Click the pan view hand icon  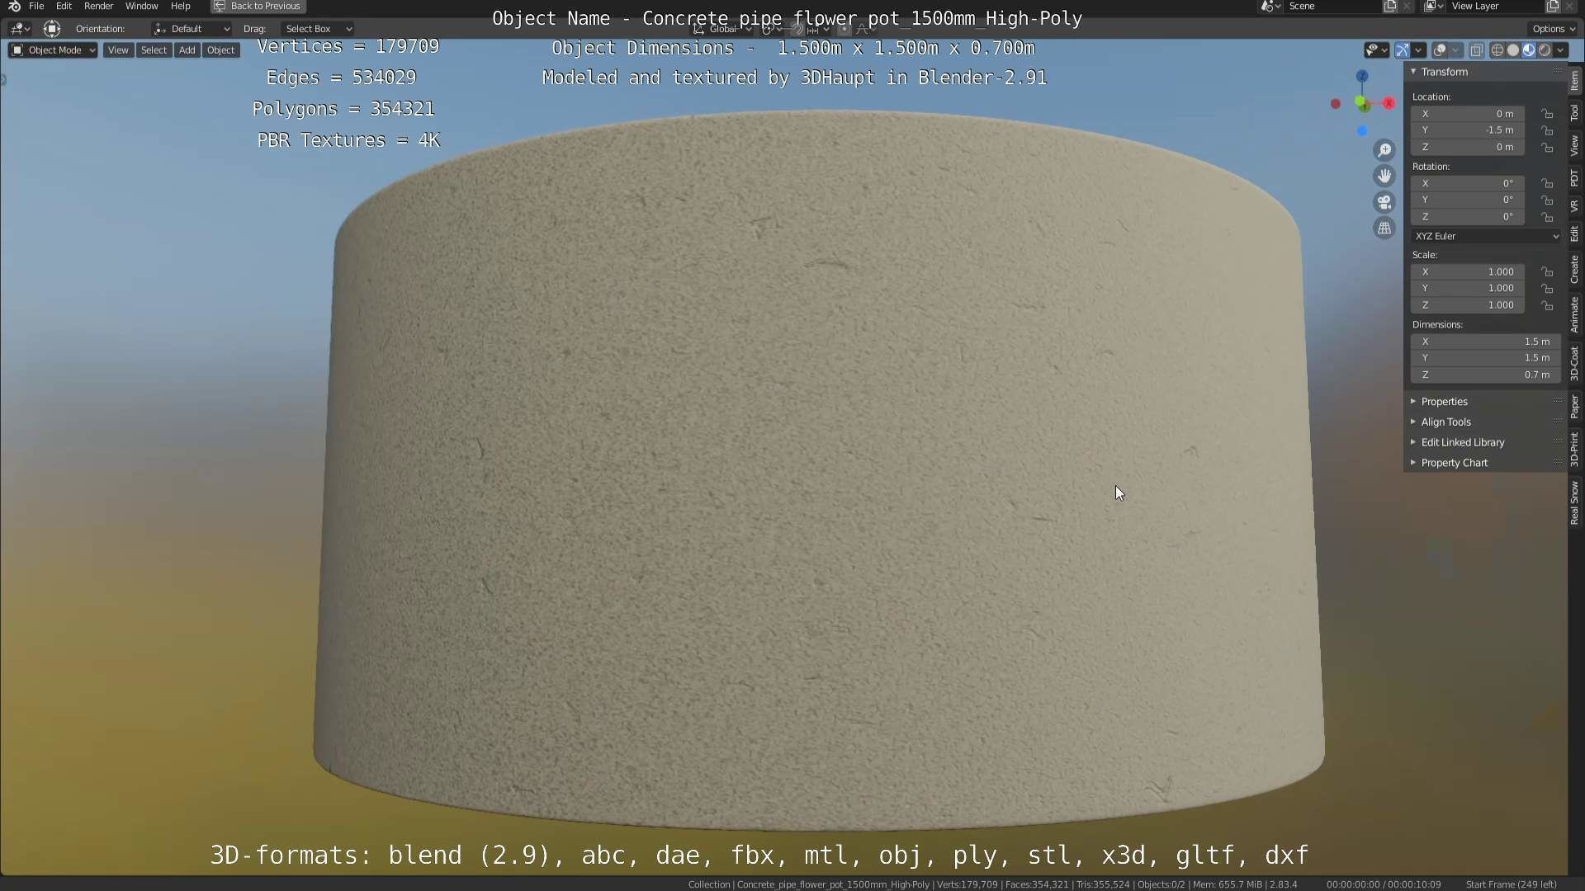click(1384, 176)
